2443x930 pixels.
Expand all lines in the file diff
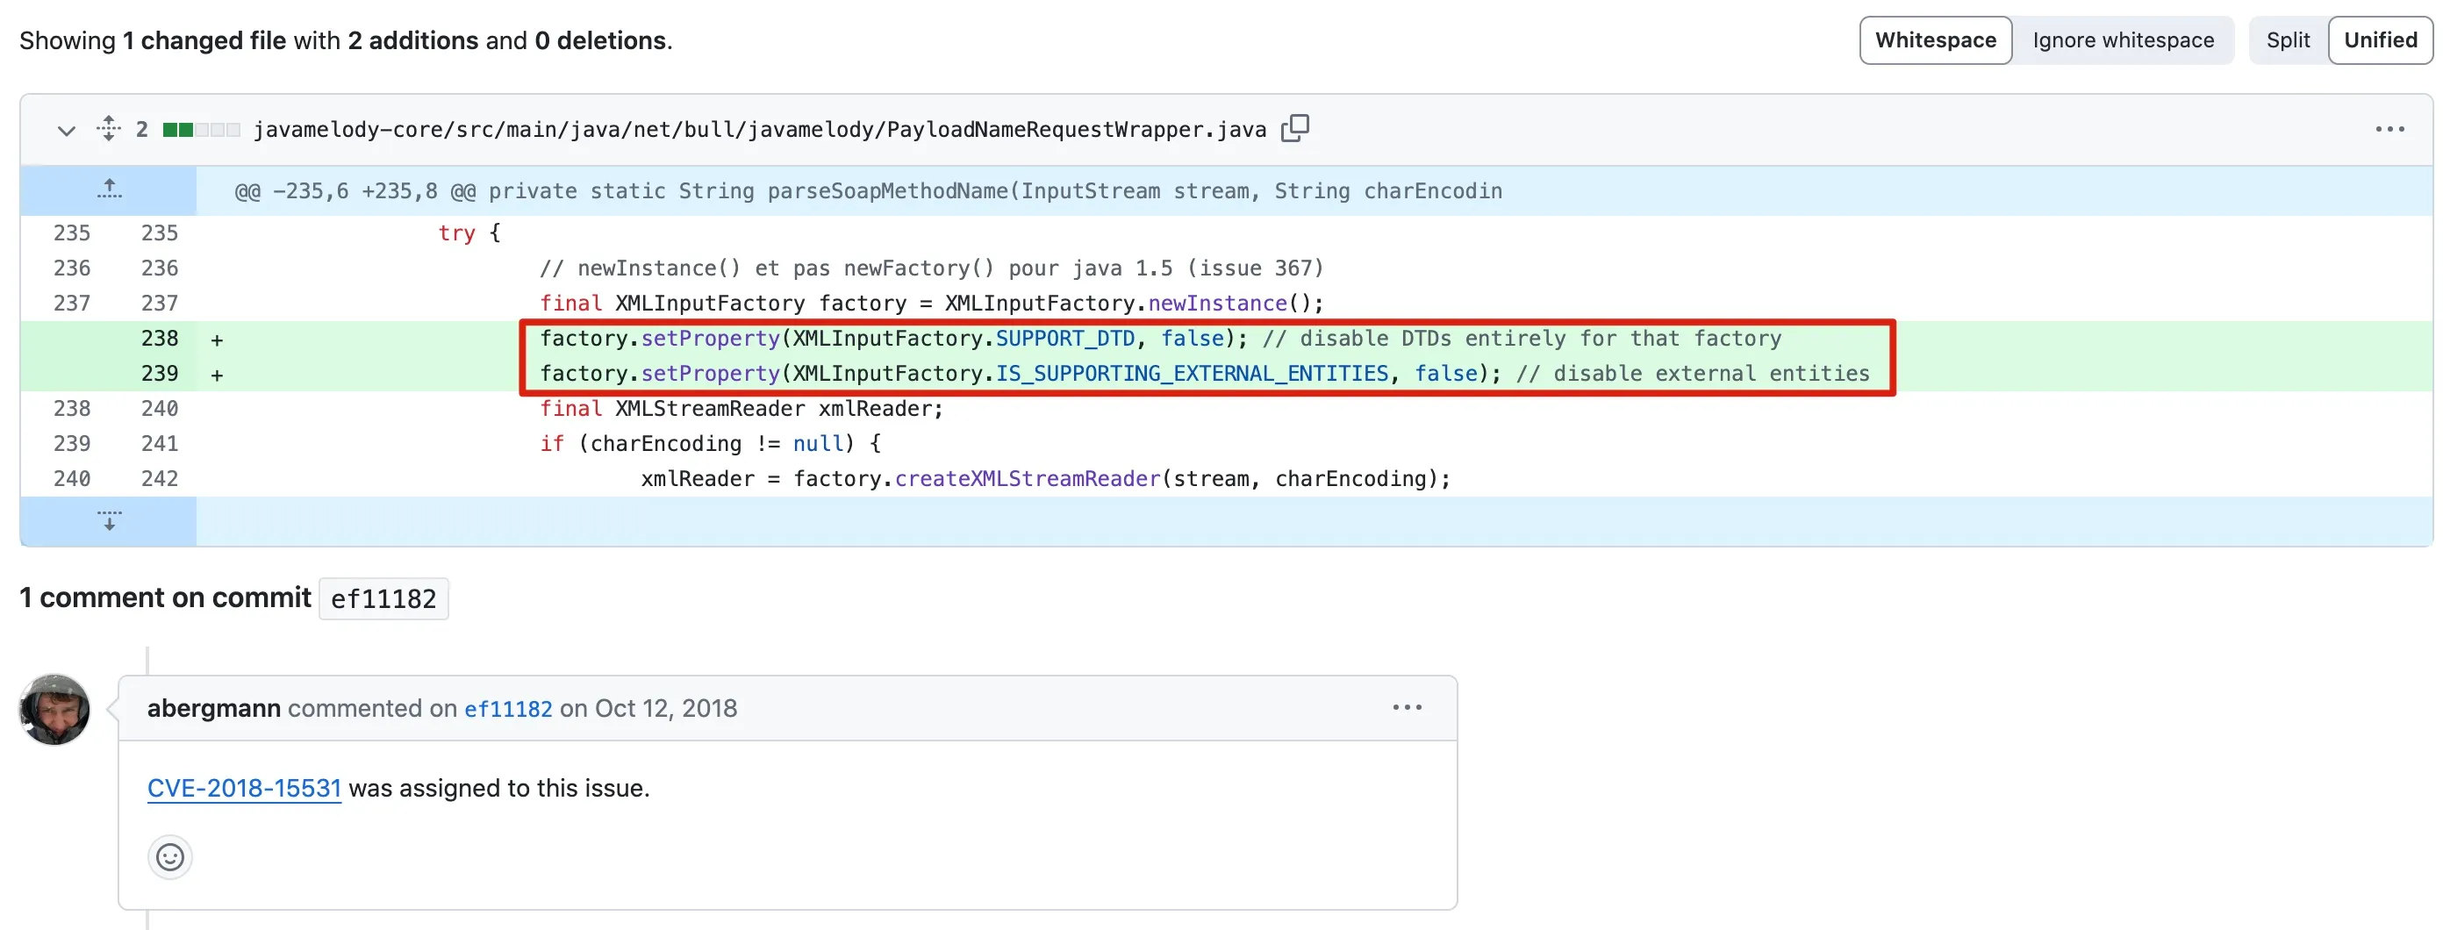pyautogui.click(x=109, y=129)
